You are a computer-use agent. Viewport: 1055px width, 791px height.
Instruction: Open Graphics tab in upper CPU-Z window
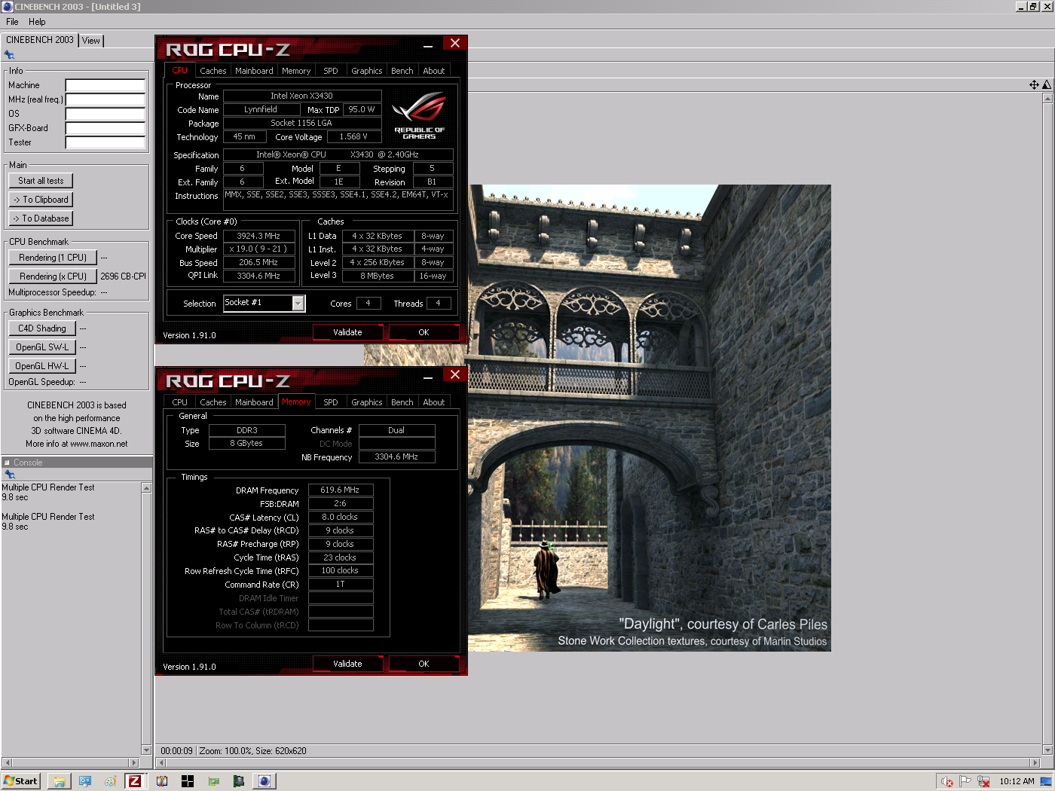(367, 71)
